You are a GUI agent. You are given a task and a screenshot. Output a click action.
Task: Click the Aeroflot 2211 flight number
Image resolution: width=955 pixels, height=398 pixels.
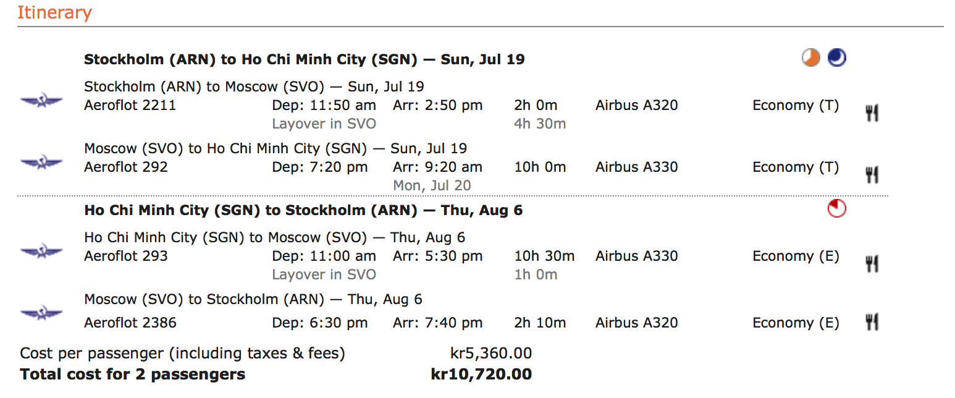[130, 105]
